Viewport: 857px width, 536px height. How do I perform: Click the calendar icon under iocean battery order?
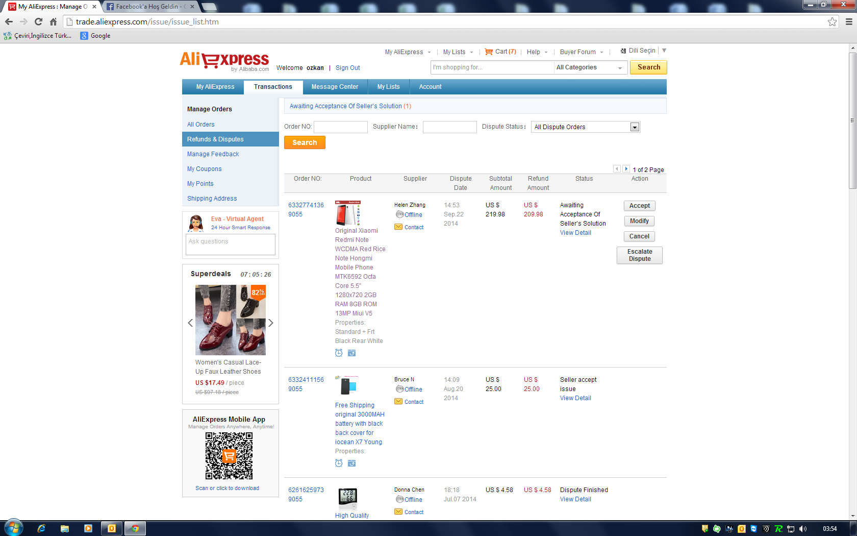(x=351, y=463)
